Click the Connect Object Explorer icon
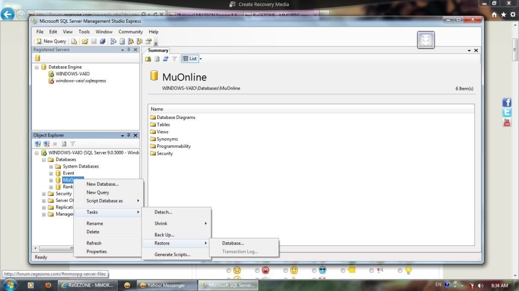This screenshot has height=291, width=519. tap(38, 144)
